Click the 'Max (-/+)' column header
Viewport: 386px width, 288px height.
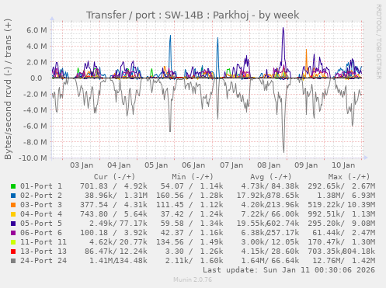349,177
